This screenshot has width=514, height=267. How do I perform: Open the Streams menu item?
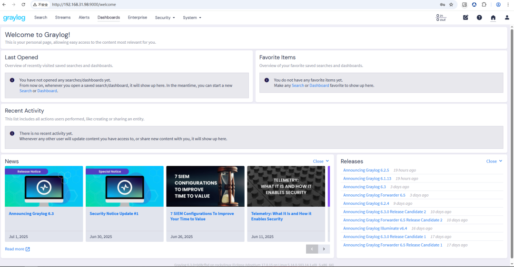[63, 18]
